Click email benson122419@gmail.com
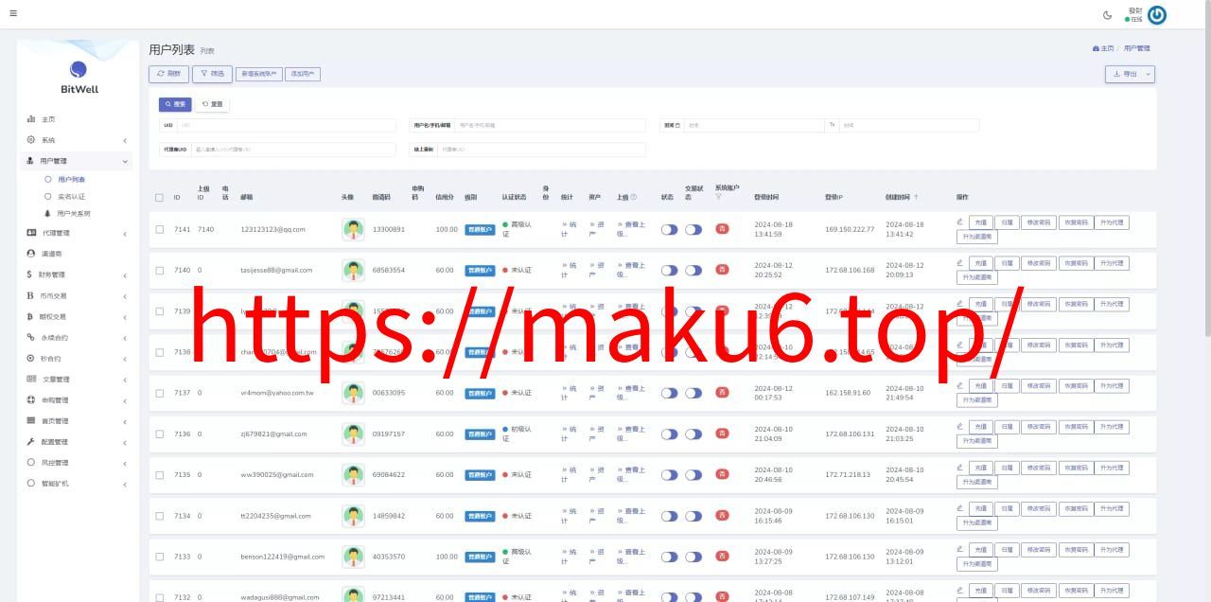The image size is (1211, 602). [x=283, y=557]
